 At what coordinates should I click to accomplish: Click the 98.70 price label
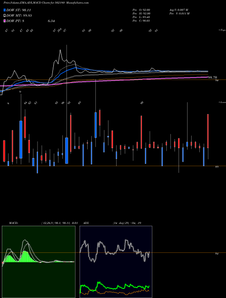213,77
